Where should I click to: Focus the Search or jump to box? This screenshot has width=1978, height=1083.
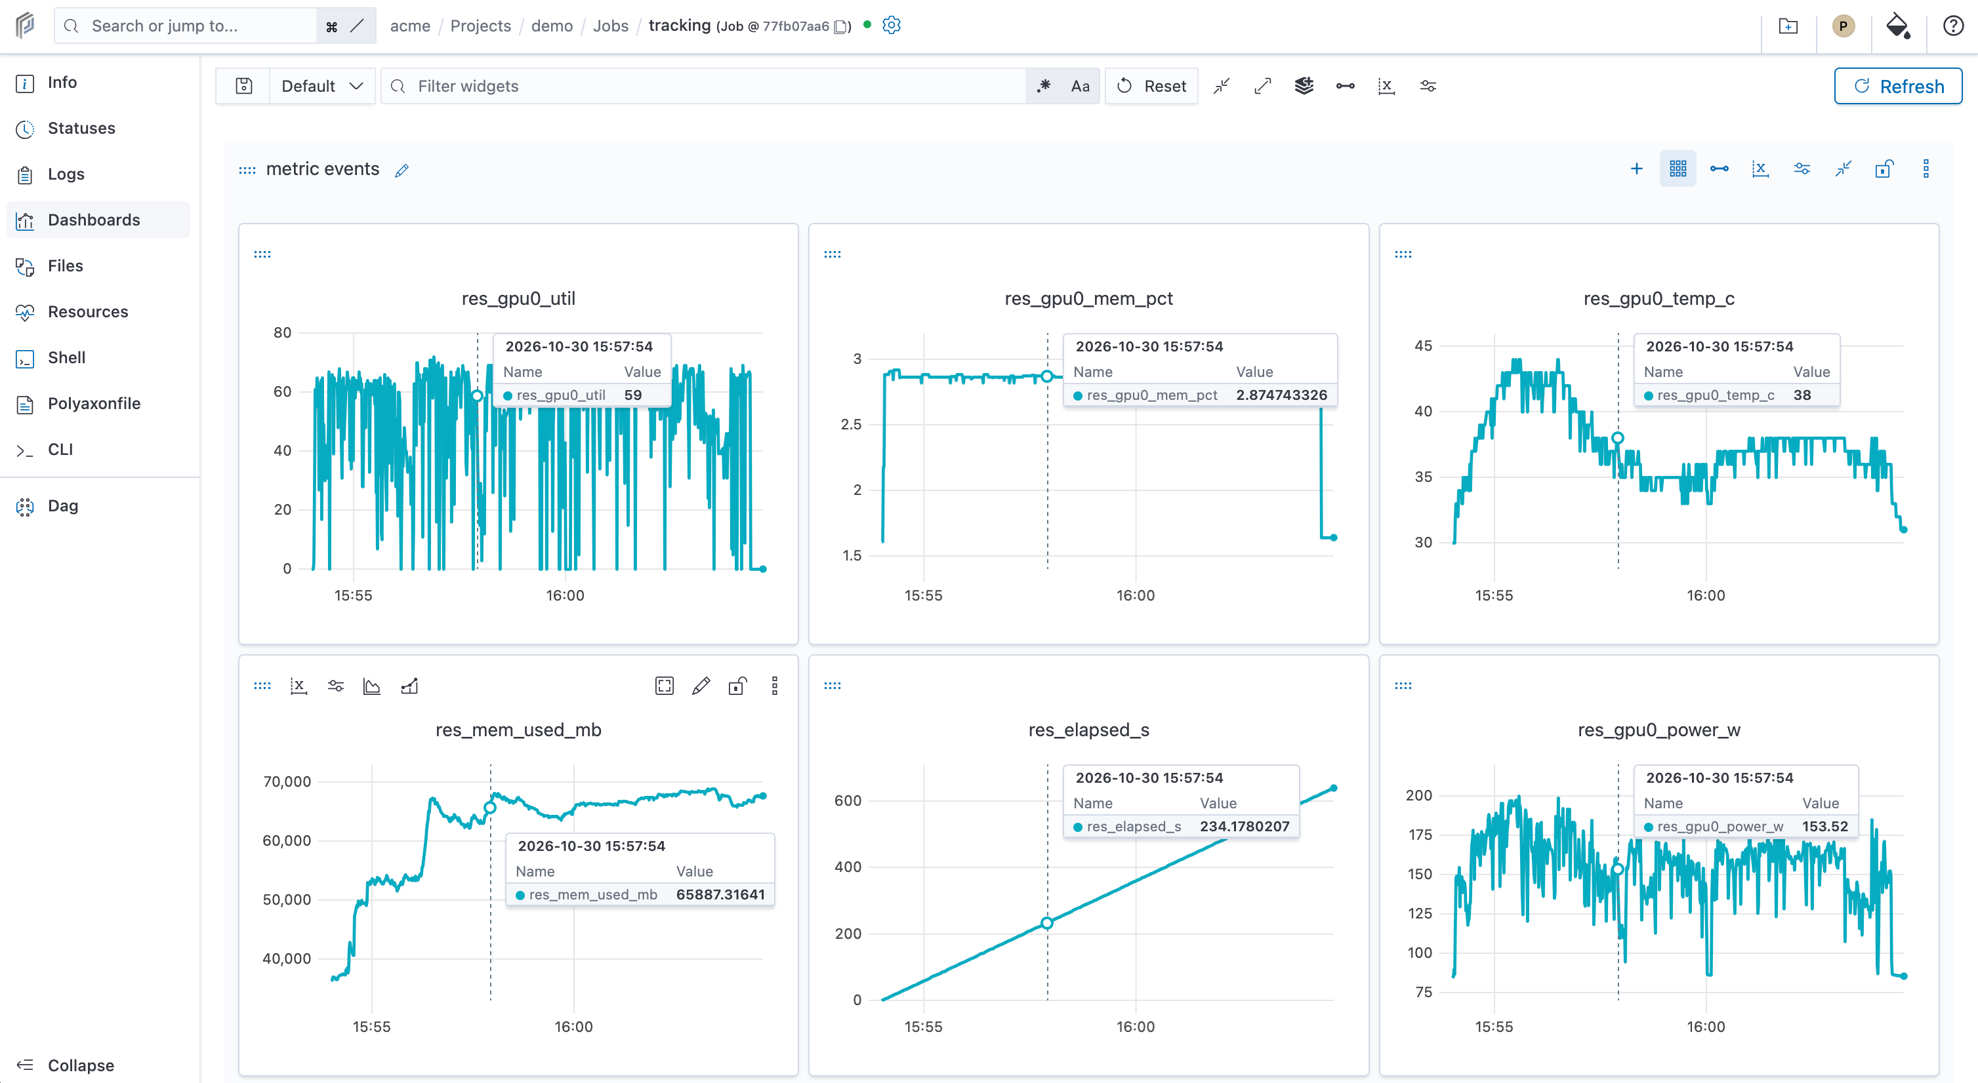click(x=184, y=26)
